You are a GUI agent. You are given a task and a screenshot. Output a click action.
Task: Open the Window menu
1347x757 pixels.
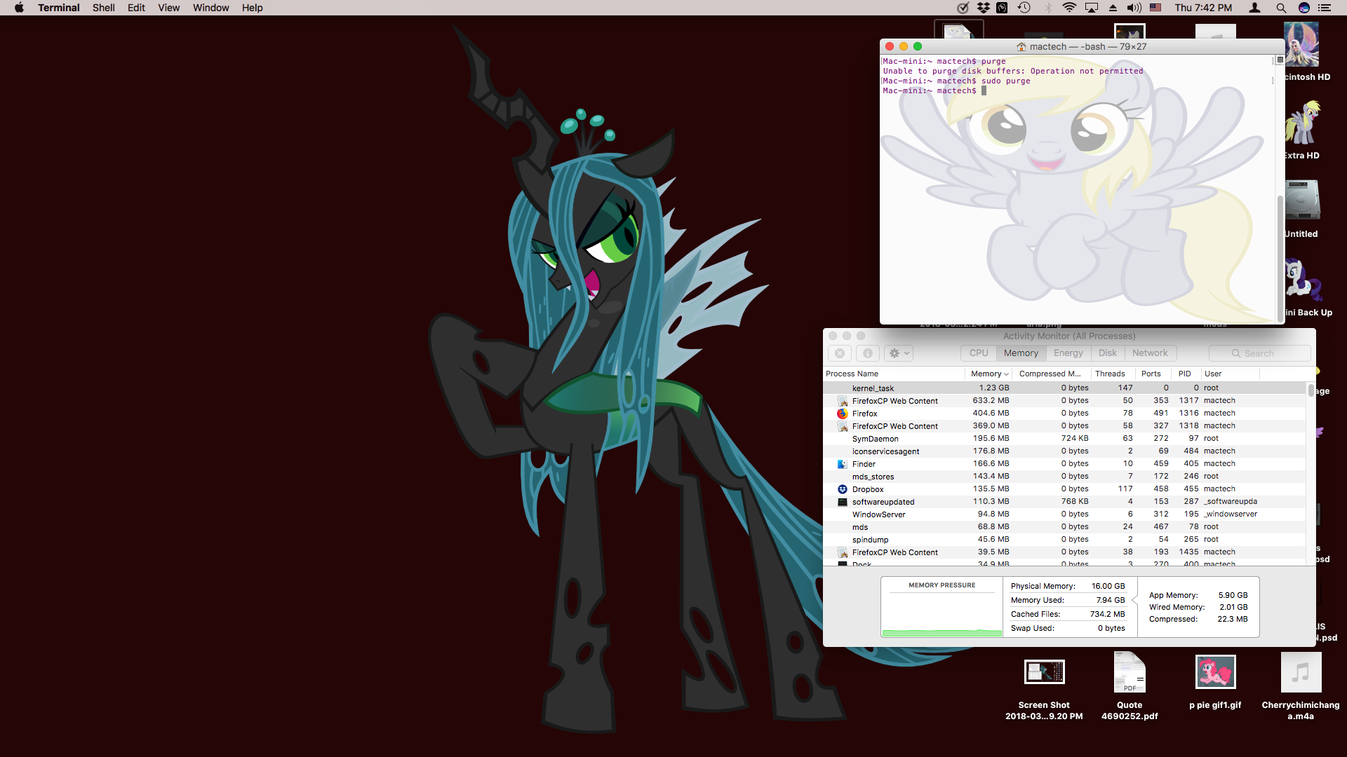[210, 8]
